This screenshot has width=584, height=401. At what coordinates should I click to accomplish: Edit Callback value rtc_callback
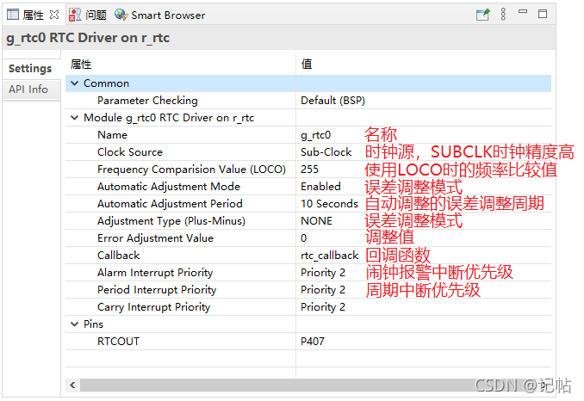pos(329,256)
